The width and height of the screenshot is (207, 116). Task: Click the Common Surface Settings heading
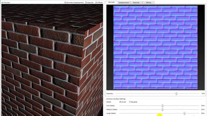(x=116, y=99)
